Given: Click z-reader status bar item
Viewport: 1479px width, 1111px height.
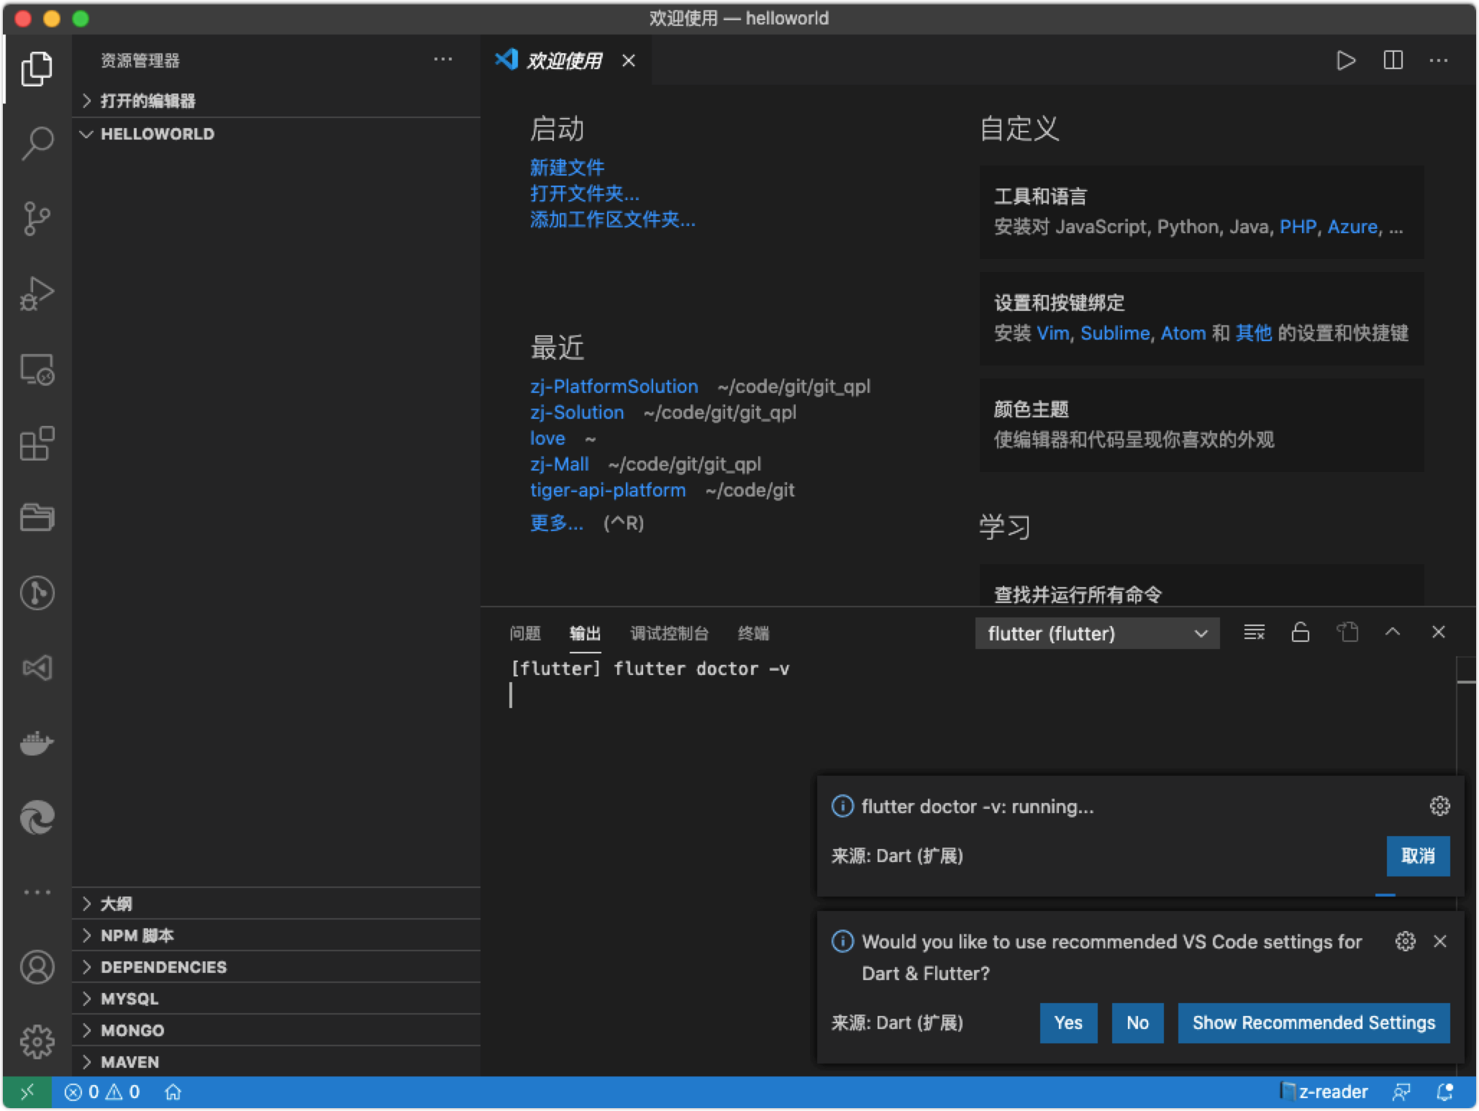Looking at the screenshot, I should tap(1324, 1092).
